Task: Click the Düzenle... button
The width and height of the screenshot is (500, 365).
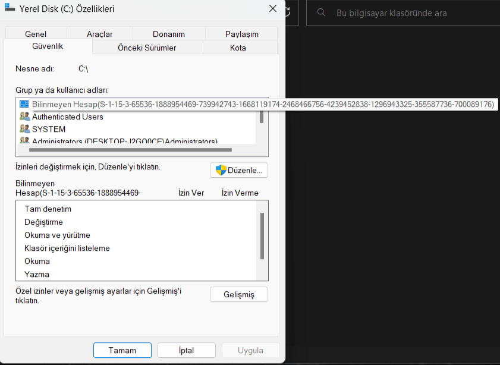Action: [x=239, y=170]
